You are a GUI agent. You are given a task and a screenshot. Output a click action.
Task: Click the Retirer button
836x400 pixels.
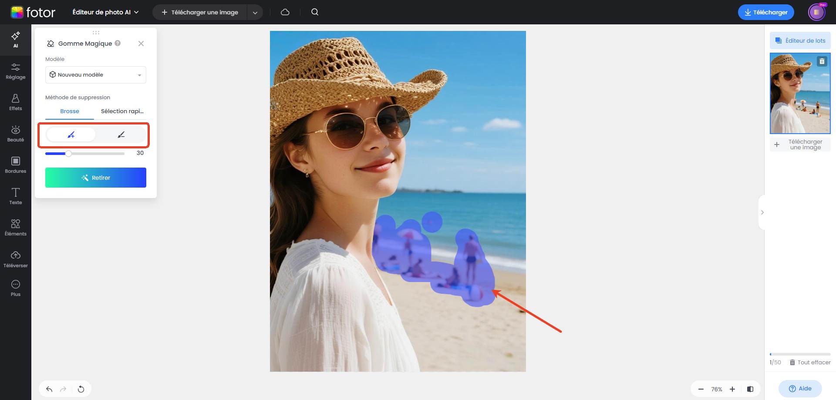point(95,177)
